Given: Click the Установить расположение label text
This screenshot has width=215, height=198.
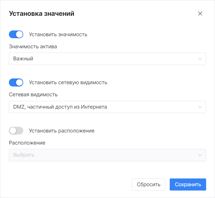Looking at the screenshot, I should [62, 131].
